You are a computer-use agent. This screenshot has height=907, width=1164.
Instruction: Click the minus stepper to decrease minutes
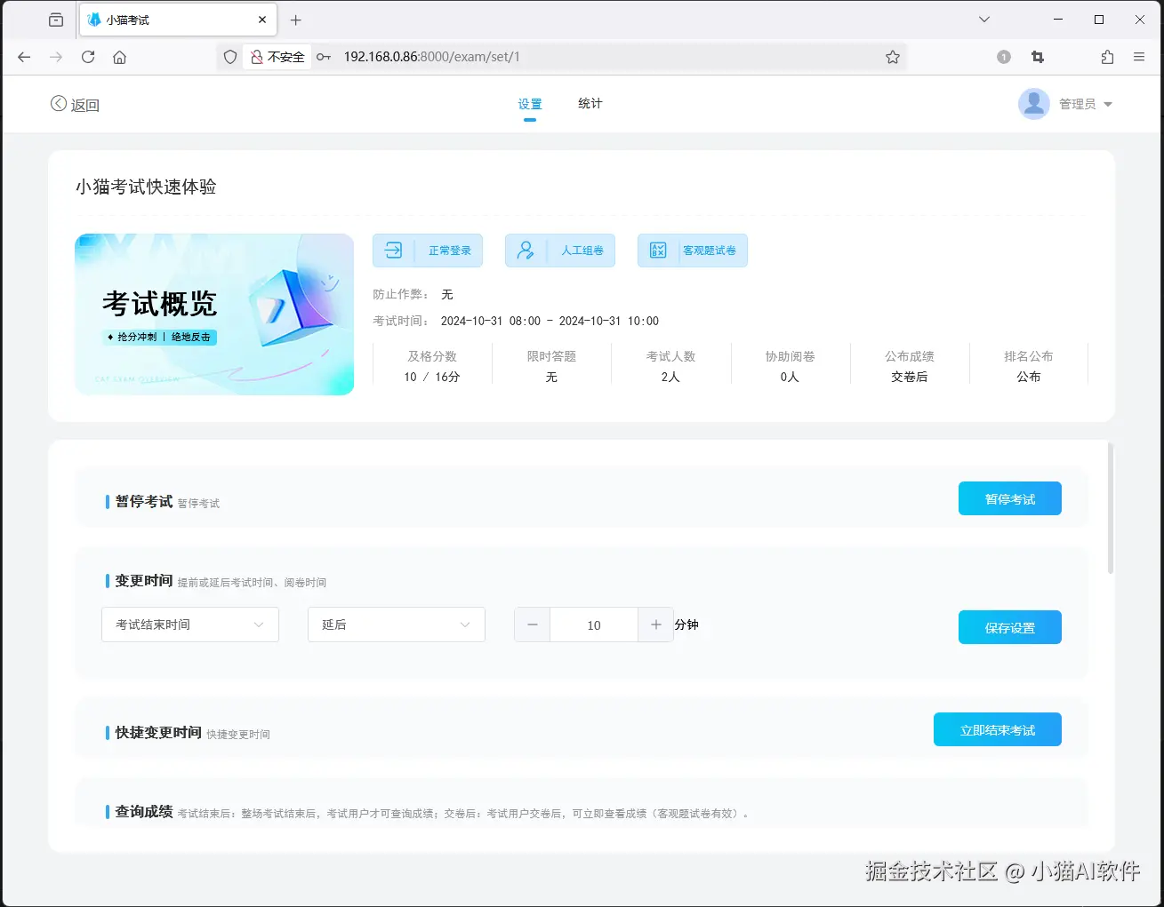point(532,625)
